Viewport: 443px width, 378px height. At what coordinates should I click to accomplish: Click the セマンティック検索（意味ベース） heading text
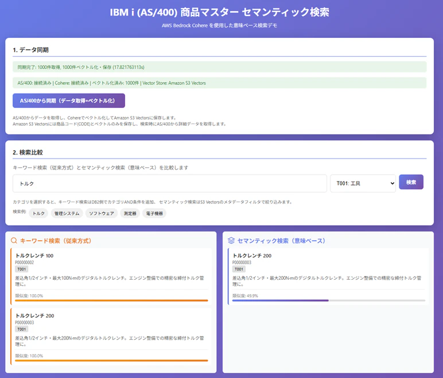click(x=281, y=241)
